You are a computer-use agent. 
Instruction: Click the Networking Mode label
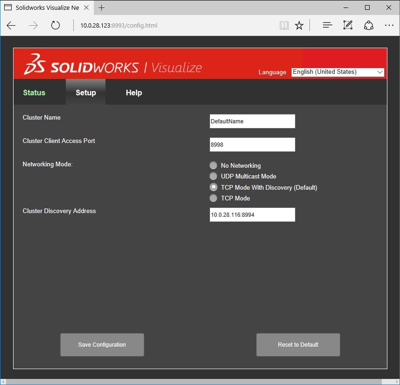click(x=48, y=164)
